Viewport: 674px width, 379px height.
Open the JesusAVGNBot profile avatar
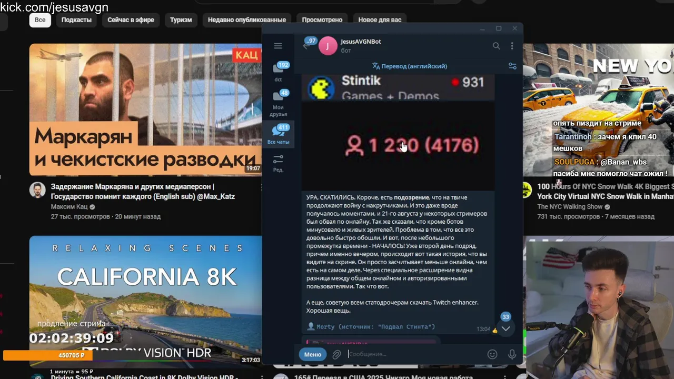click(328, 46)
